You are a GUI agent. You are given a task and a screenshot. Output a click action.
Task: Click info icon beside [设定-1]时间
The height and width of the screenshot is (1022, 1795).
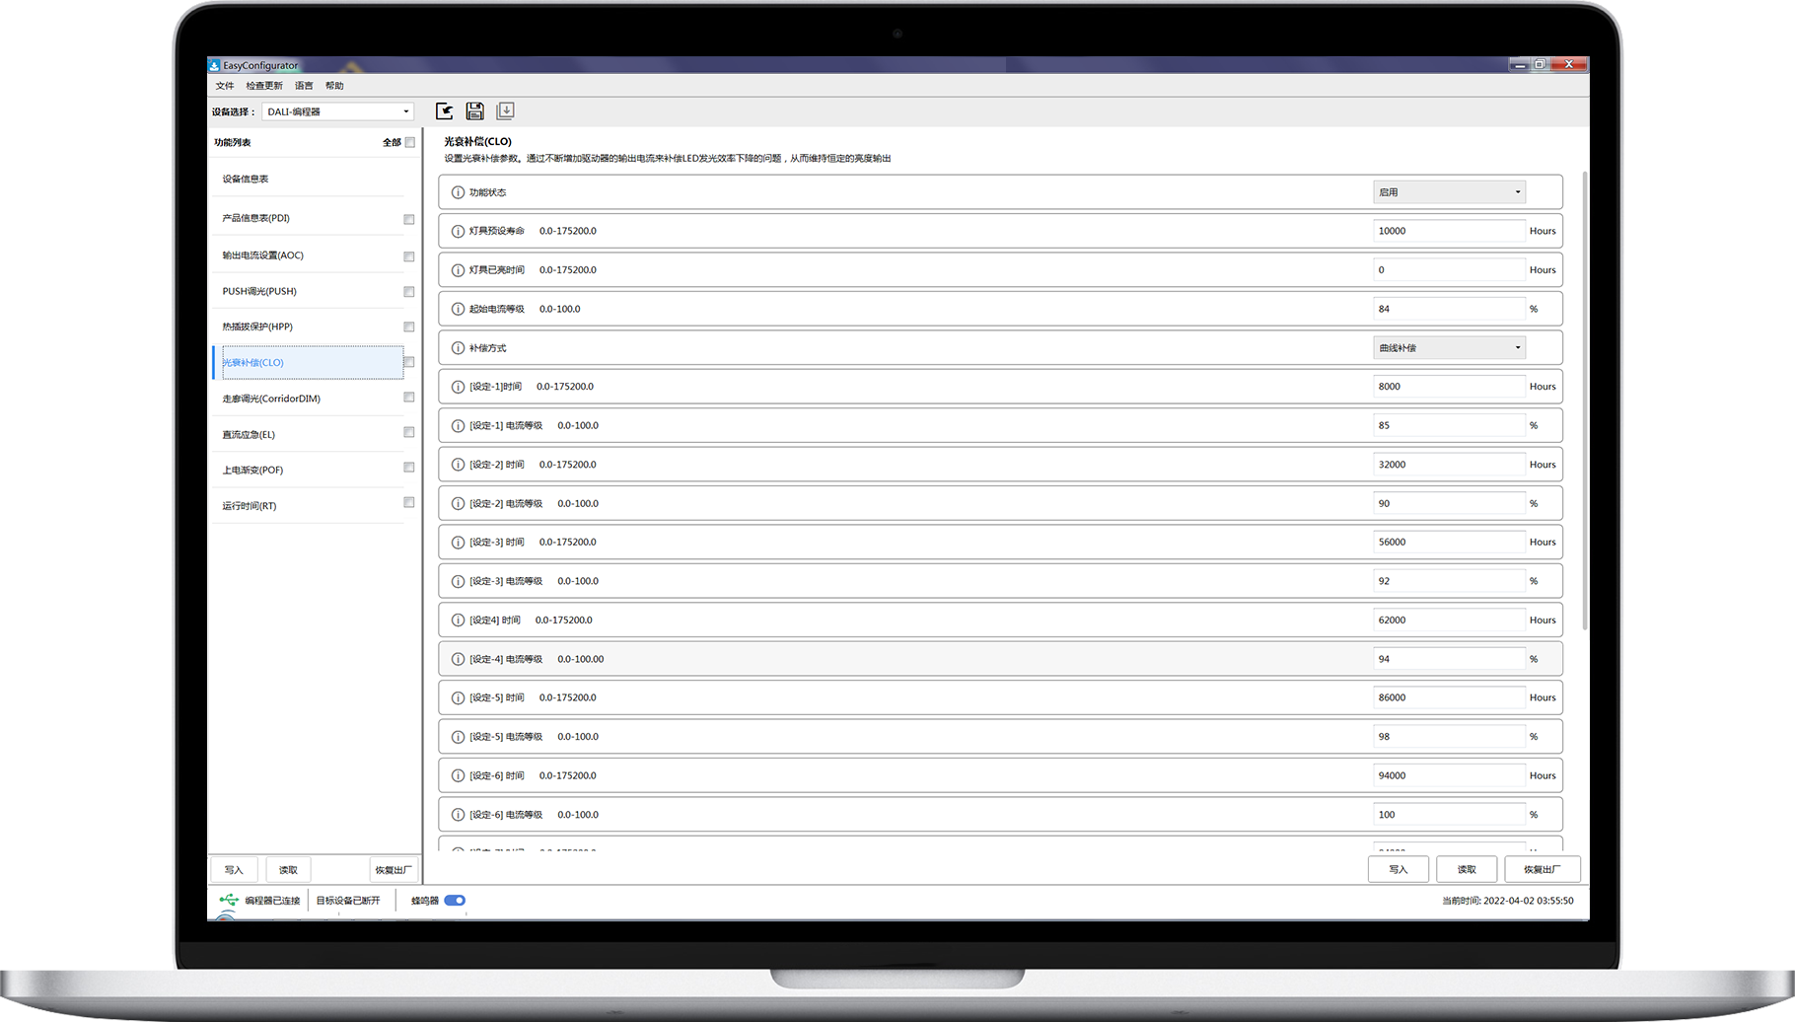tap(458, 387)
